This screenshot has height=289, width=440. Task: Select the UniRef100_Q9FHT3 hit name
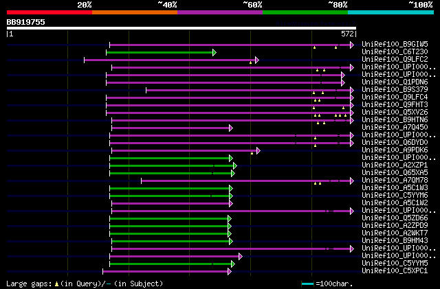(x=395, y=104)
